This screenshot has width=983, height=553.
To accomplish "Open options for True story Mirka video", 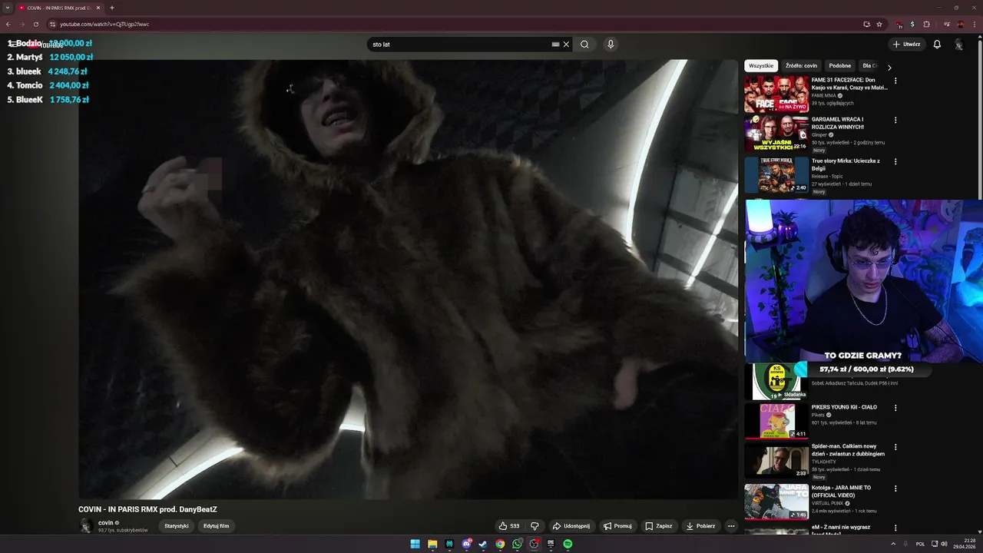I will pos(895,161).
